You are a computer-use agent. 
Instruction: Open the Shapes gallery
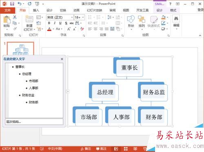pyautogui.click(x=131, y=22)
